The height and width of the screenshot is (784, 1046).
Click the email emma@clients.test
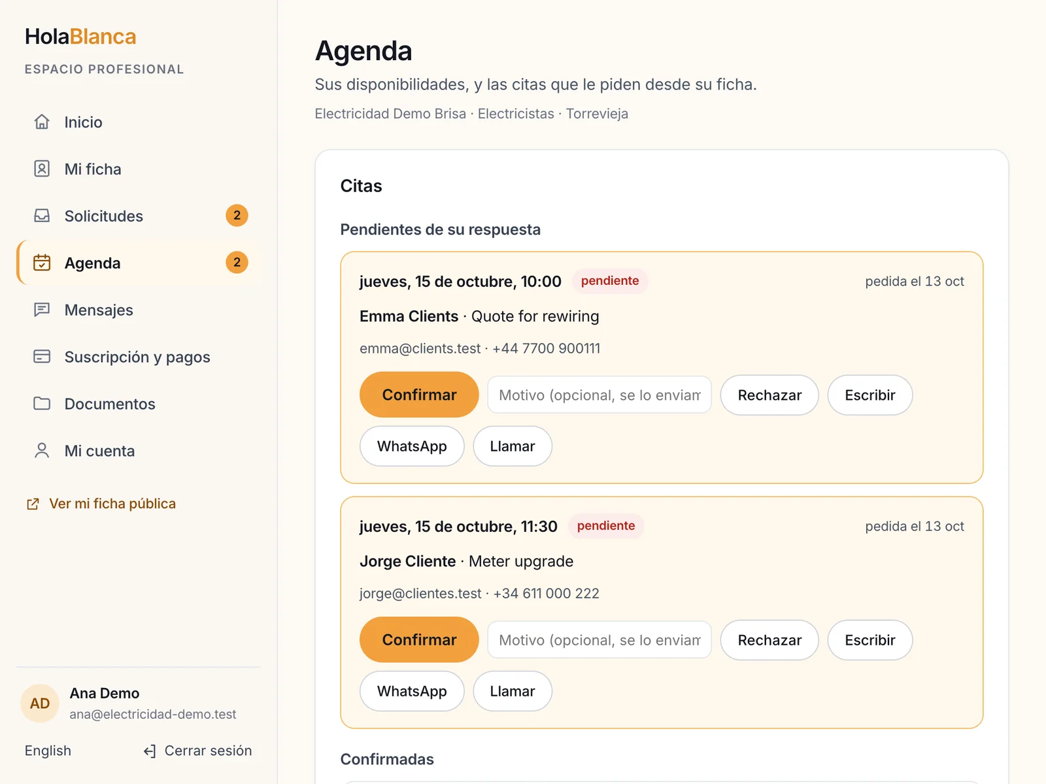(x=420, y=348)
